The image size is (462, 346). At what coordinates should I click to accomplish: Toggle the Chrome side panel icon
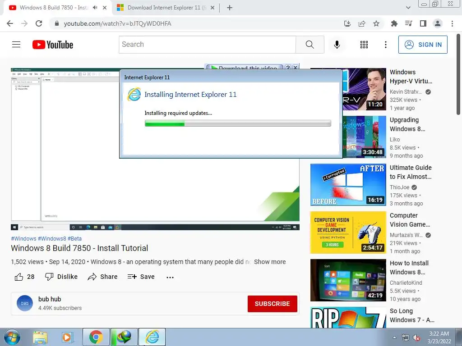[x=423, y=23]
